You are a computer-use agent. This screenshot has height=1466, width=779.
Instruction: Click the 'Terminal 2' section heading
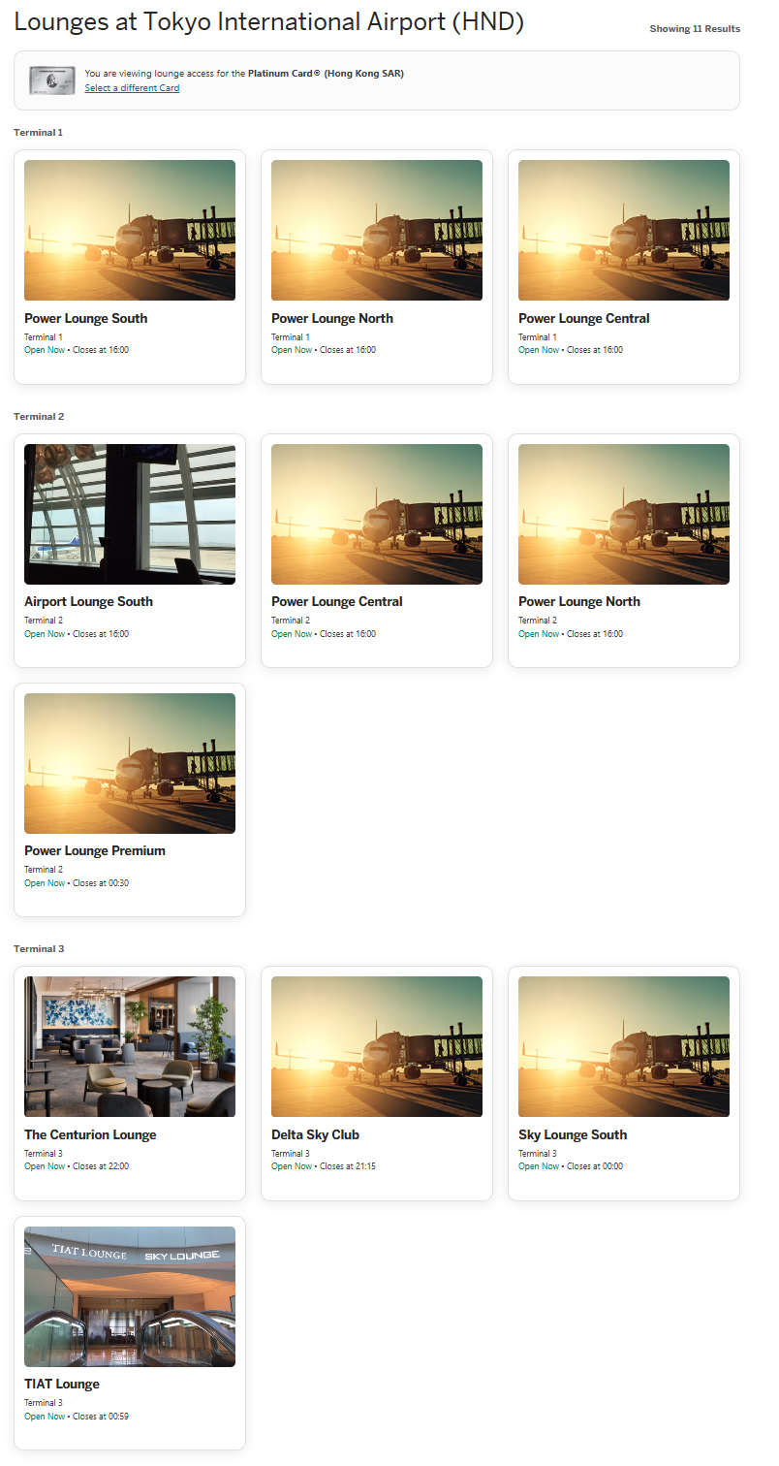tap(39, 416)
